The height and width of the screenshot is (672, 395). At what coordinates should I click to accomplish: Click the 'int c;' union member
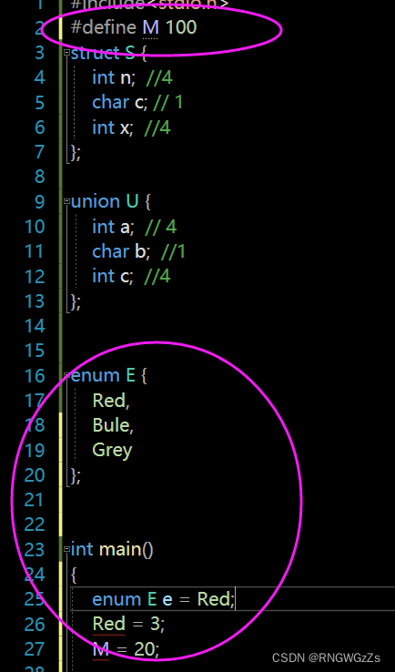[113, 277]
